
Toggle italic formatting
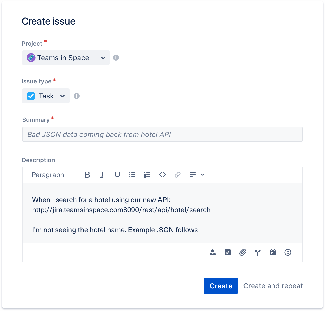click(102, 175)
